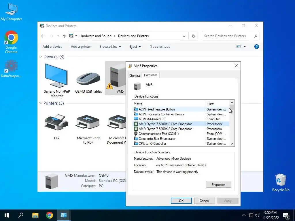
Task: Change view using the view icon
Action: pyautogui.click(x=238, y=46)
